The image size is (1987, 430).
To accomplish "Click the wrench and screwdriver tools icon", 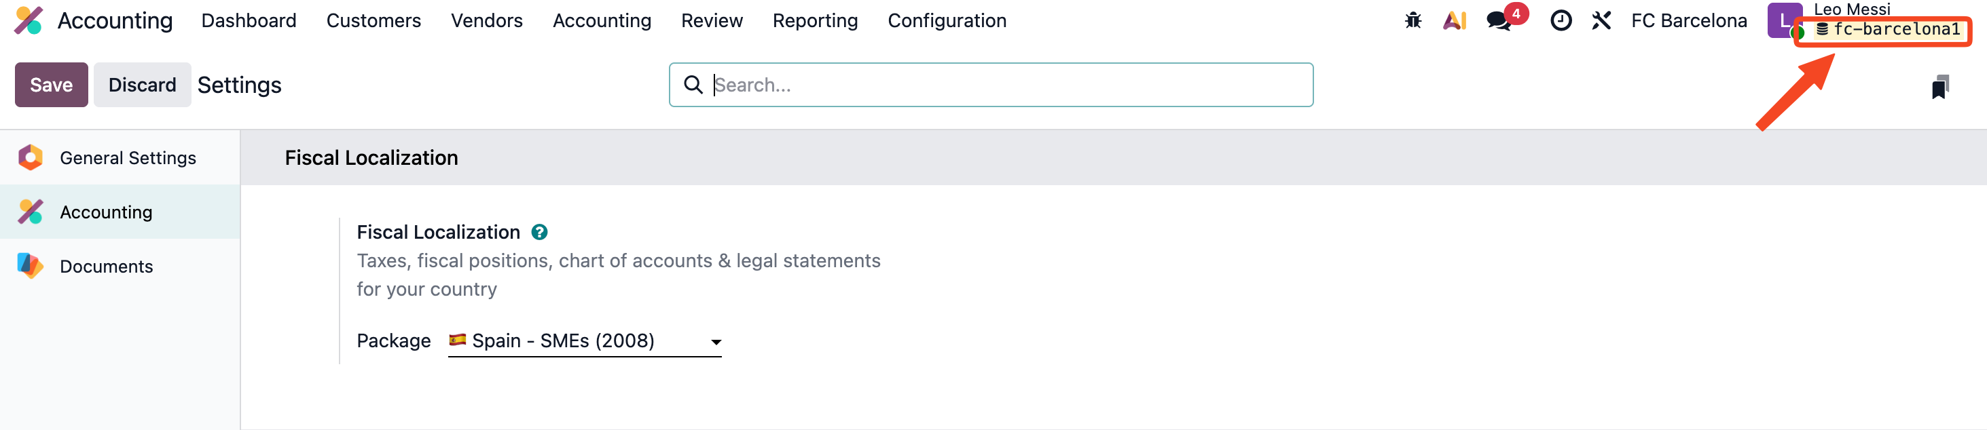I will tap(1601, 21).
